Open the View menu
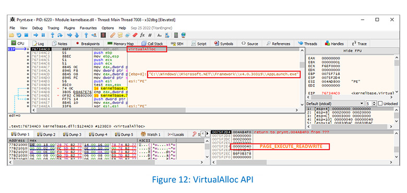 [x=23, y=28]
